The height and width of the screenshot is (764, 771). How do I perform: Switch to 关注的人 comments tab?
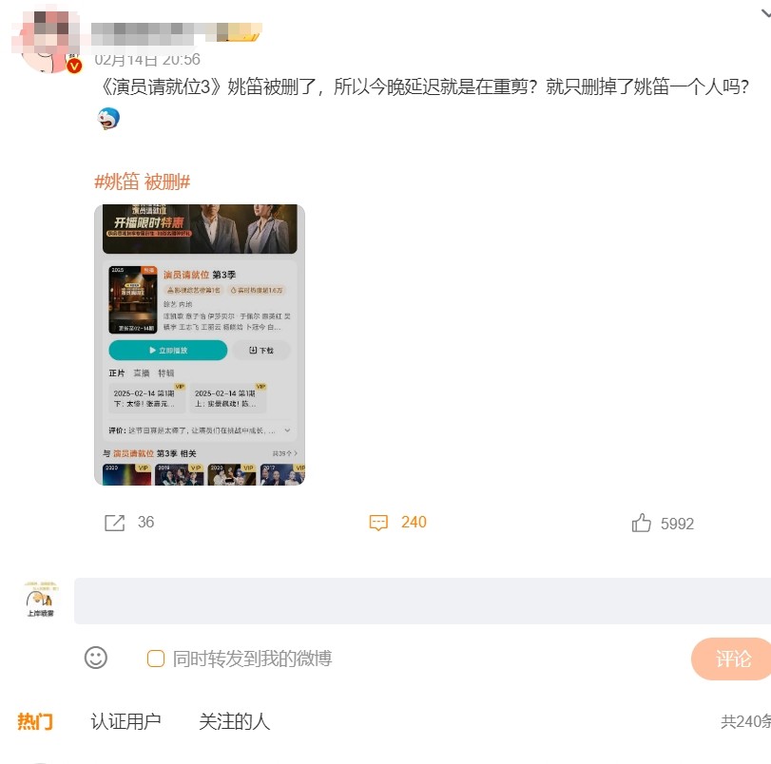point(235,722)
